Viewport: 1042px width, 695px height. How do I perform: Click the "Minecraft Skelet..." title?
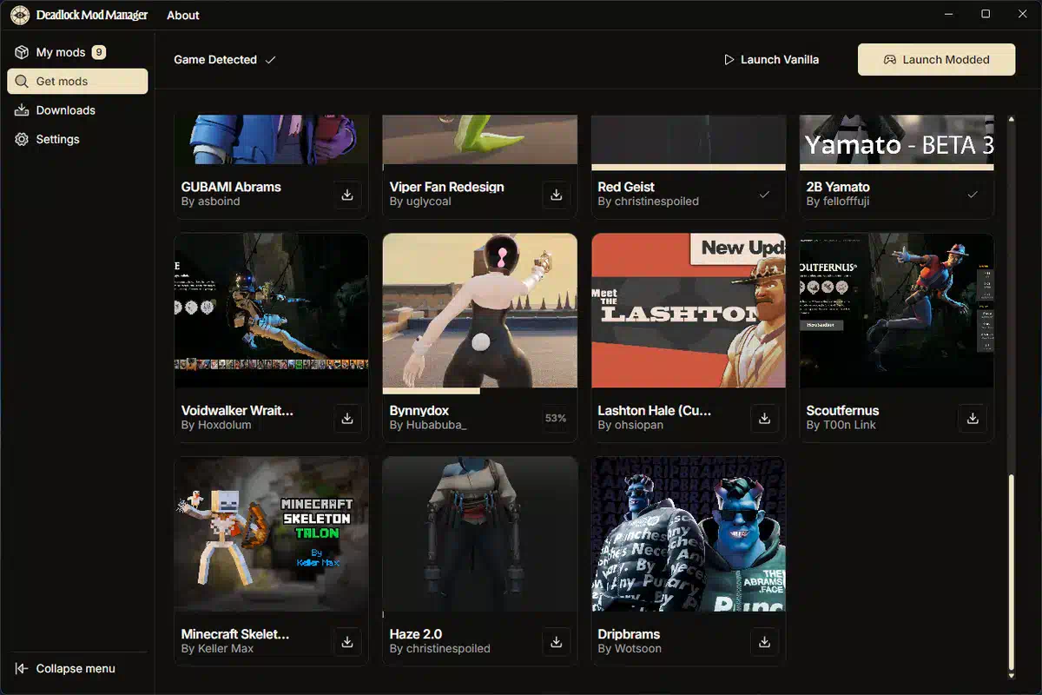[235, 634]
